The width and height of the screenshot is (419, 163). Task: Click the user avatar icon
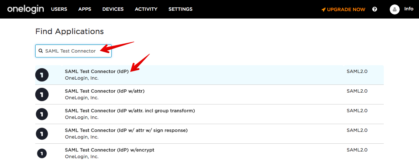click(x=395, y=9)
